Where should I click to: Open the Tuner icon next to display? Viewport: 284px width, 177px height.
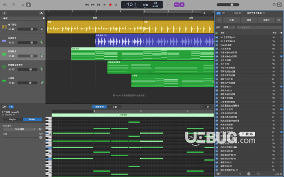click(x=168, y=5)
